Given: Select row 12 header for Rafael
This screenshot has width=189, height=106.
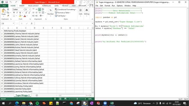Looking at the screenshot, I should 2,61.
